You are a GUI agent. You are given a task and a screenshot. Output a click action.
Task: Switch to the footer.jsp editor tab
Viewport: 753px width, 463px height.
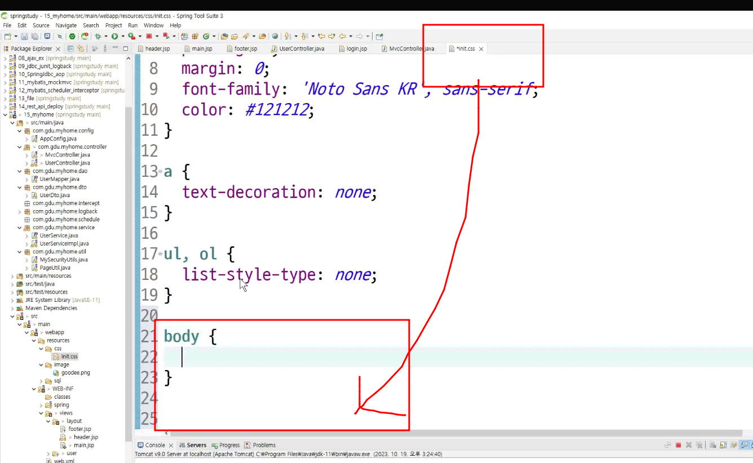tap(241, 49)
